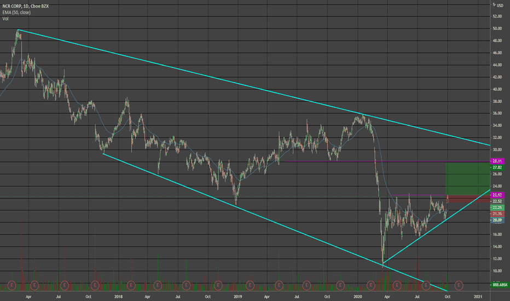The image size is (510, 301).
Task: Click the 10.00 price axis label
Action: (x=497, y=271)
